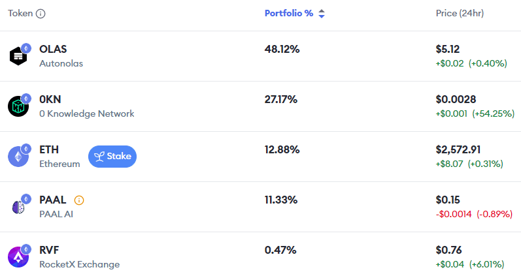Click the 0KN token logo
Screen dimensions: 521x274
(18, 106)
